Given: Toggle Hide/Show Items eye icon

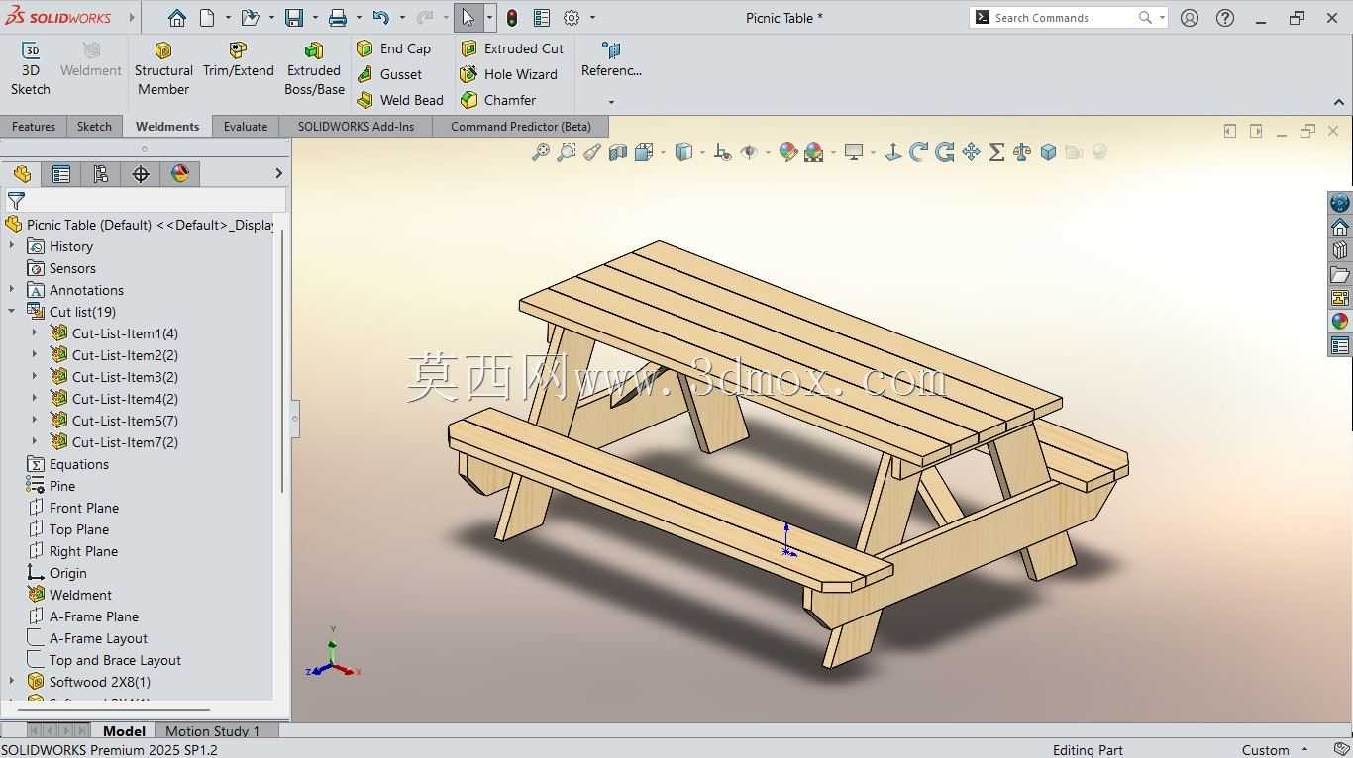Looking at the screenshot, I should pyautogui.click(x=749, y=152).
